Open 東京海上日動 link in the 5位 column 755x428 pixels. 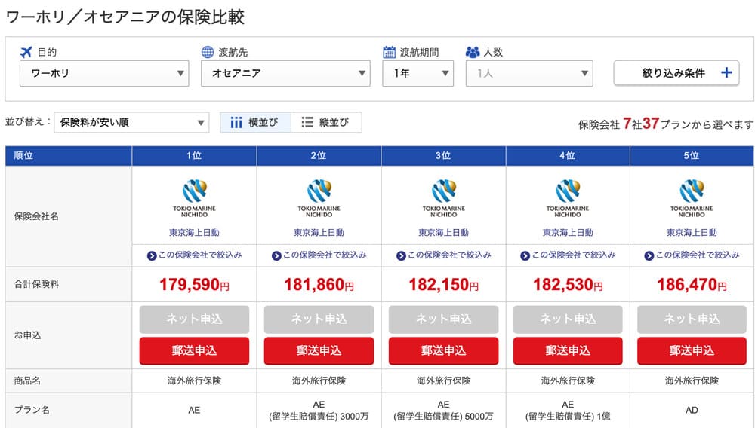pyautogui.click(x=692, y=233)
